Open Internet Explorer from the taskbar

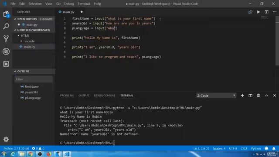(x=13, y=154)
